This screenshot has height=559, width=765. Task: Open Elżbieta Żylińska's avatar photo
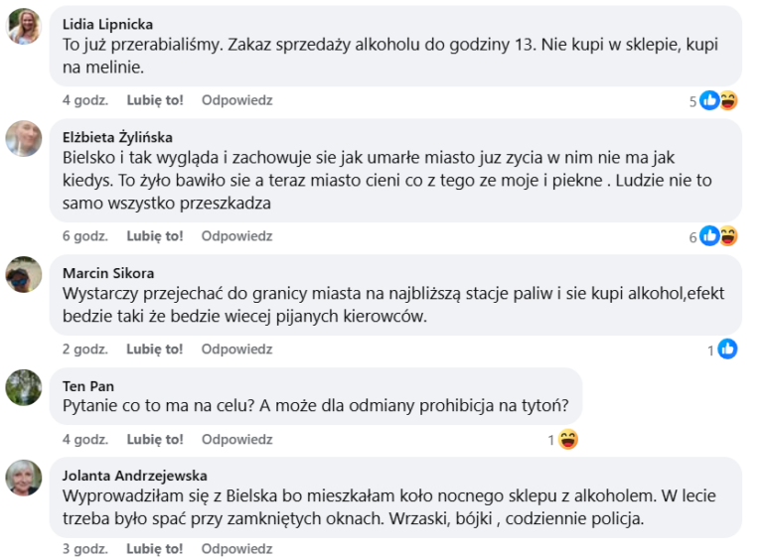pos(24,139)
